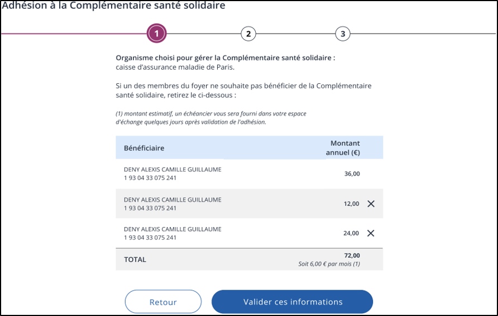
Task: Remove the beneficiary with 24,00 amount
Action: click(x=371, y=233)
